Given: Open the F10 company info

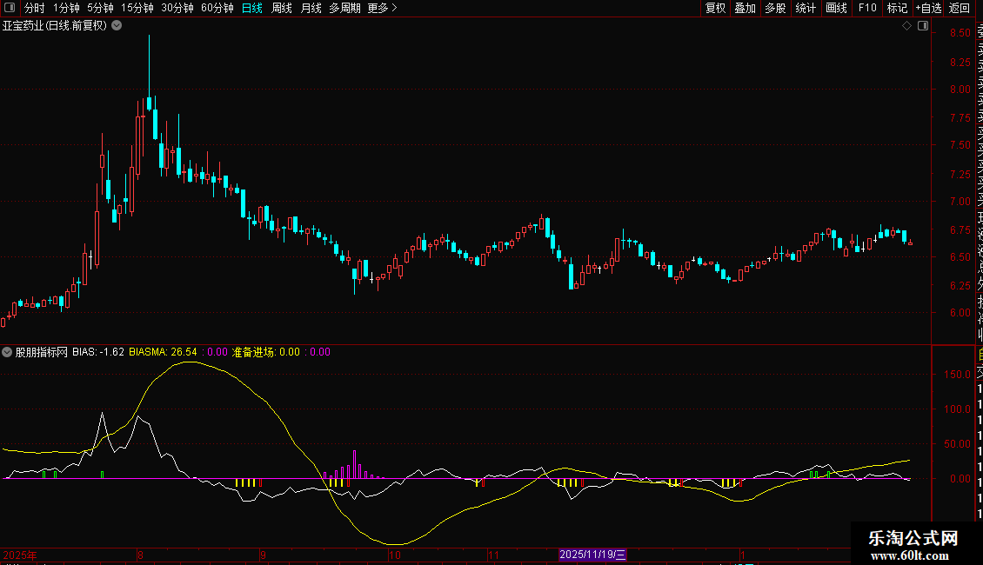Looking at the screenshot, I should point(867,8).
